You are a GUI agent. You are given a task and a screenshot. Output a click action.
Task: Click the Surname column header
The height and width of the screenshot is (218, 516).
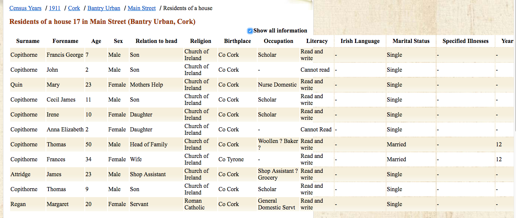coord(28,41)
